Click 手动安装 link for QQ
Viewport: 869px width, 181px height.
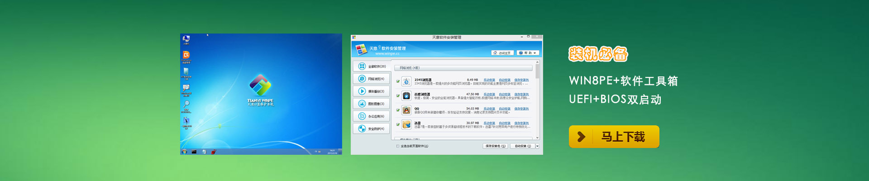tap(489, 109)
